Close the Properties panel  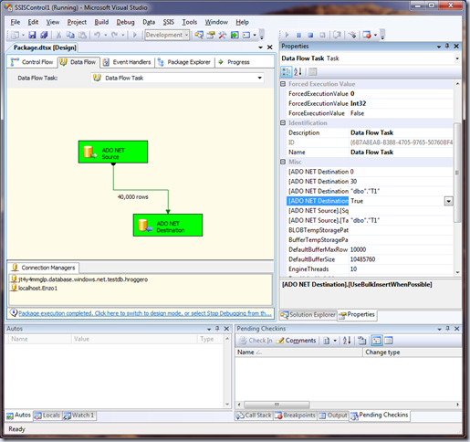[x=456, y=46]
